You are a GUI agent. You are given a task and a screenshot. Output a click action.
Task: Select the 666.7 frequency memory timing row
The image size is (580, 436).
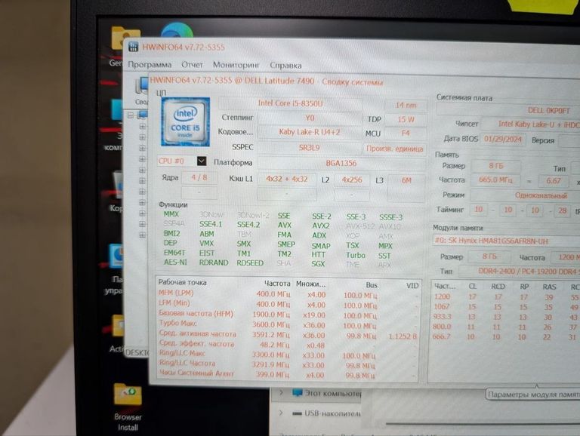(505, 336)
